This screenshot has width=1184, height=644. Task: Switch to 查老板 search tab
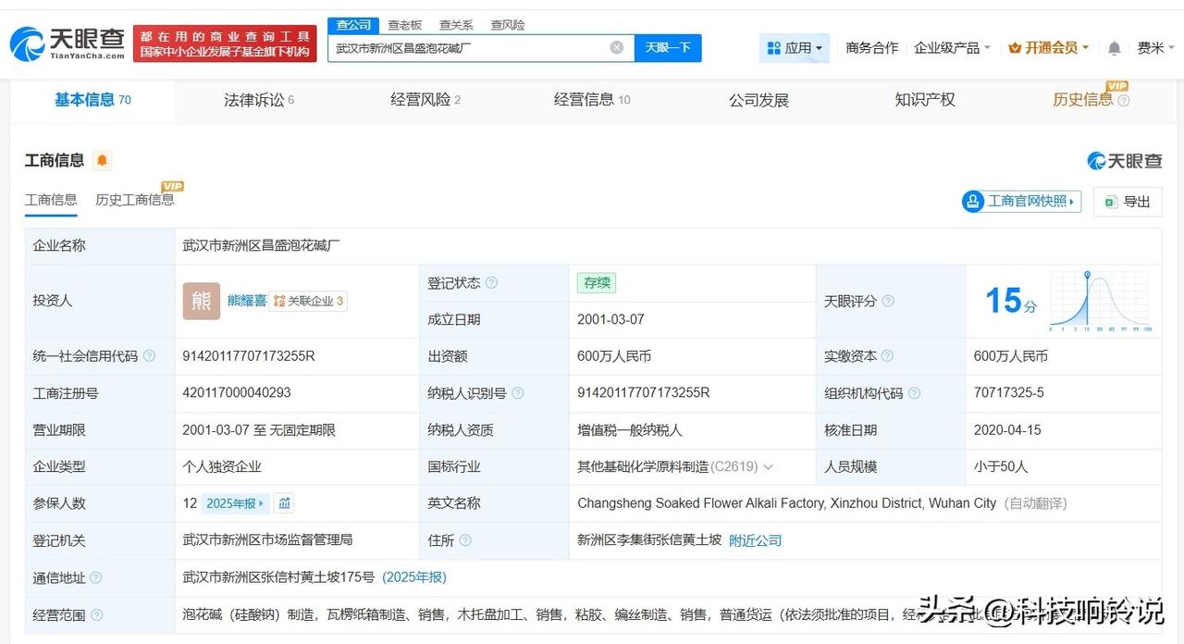point(404,25)
